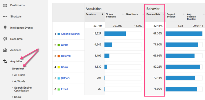This screenshot has height=100, width=205.
Task: Sort by Sessions column header
Action: point(94,17)
